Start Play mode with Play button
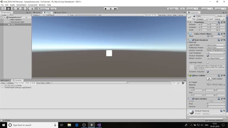 (106, 9)
